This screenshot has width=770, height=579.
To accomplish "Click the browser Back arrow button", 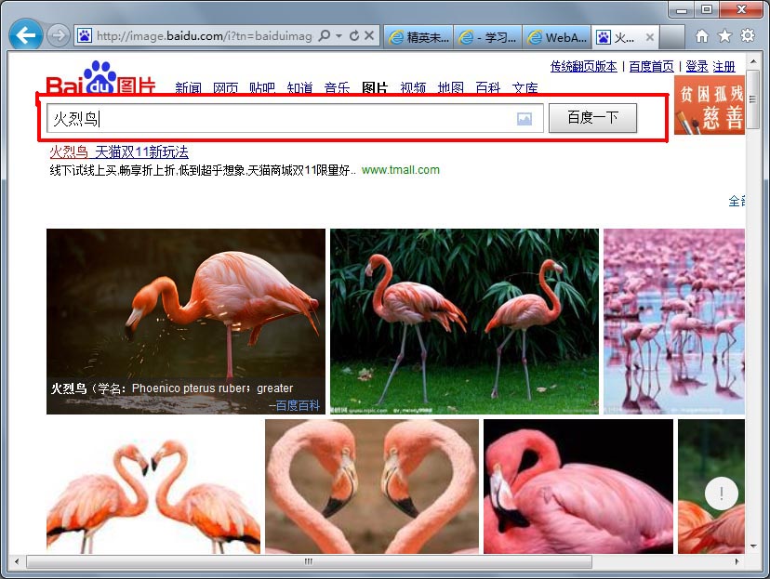I will point(25,36).
